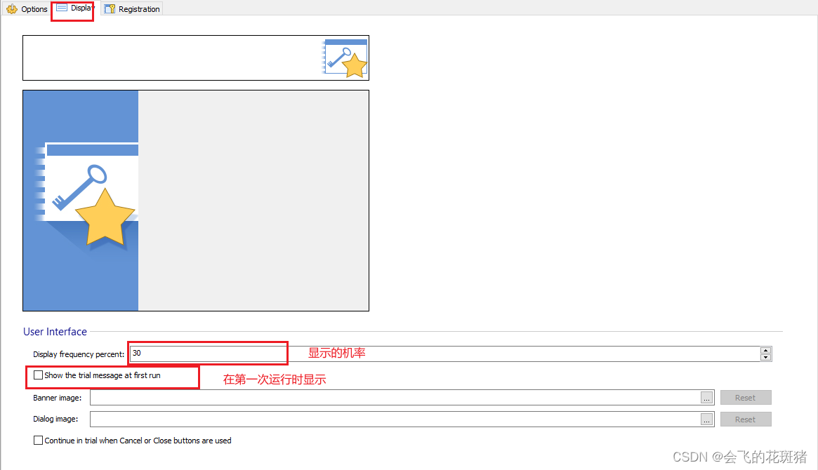Click the Display tab icon
818x470 pixels.
(62, 8)
